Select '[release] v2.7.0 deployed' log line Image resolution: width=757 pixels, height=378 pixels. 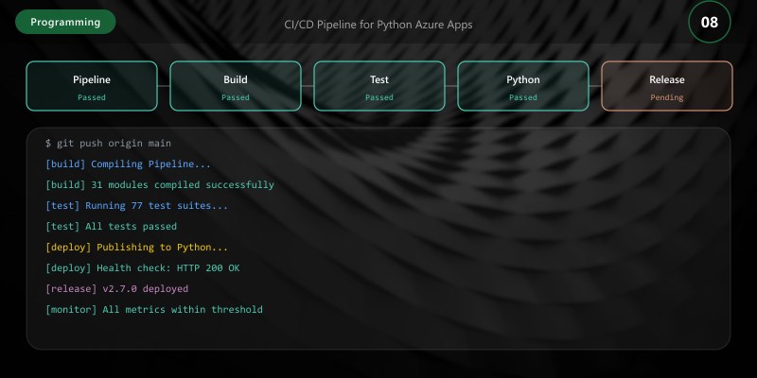tap(116, 288)
